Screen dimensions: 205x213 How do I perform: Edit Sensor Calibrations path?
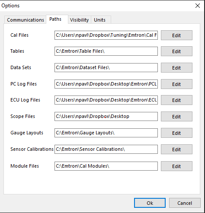coord(176,149)
